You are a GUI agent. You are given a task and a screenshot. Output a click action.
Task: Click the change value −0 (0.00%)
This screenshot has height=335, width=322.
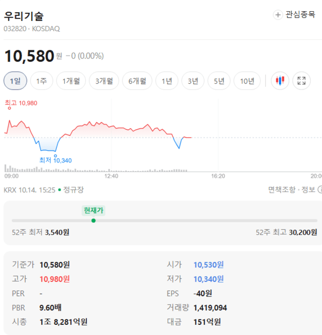click(85, 56)
